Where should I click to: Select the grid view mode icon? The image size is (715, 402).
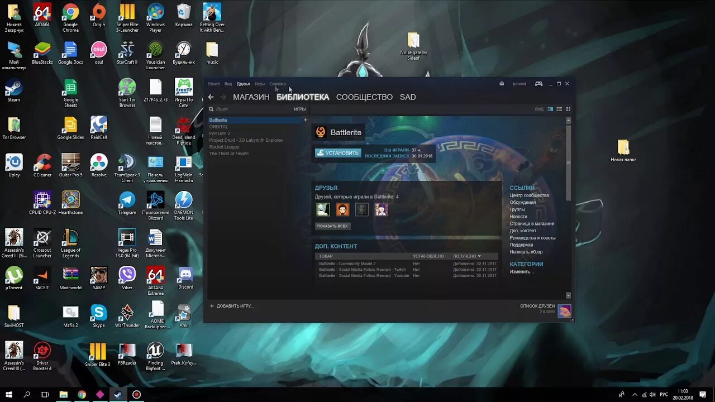(x=569, y=109)
